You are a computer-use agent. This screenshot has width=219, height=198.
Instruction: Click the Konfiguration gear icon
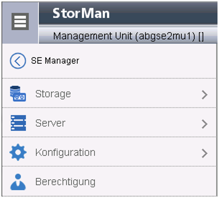18,152
